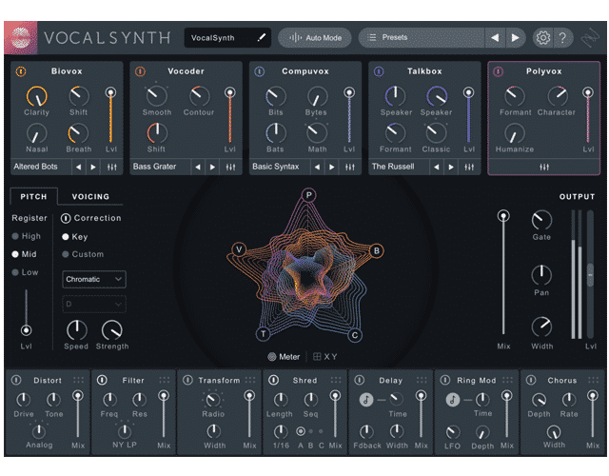The height and width of the screenshot is (476, 609).
Task: Switch to the PITCH tab
Action: coord(34,197)
